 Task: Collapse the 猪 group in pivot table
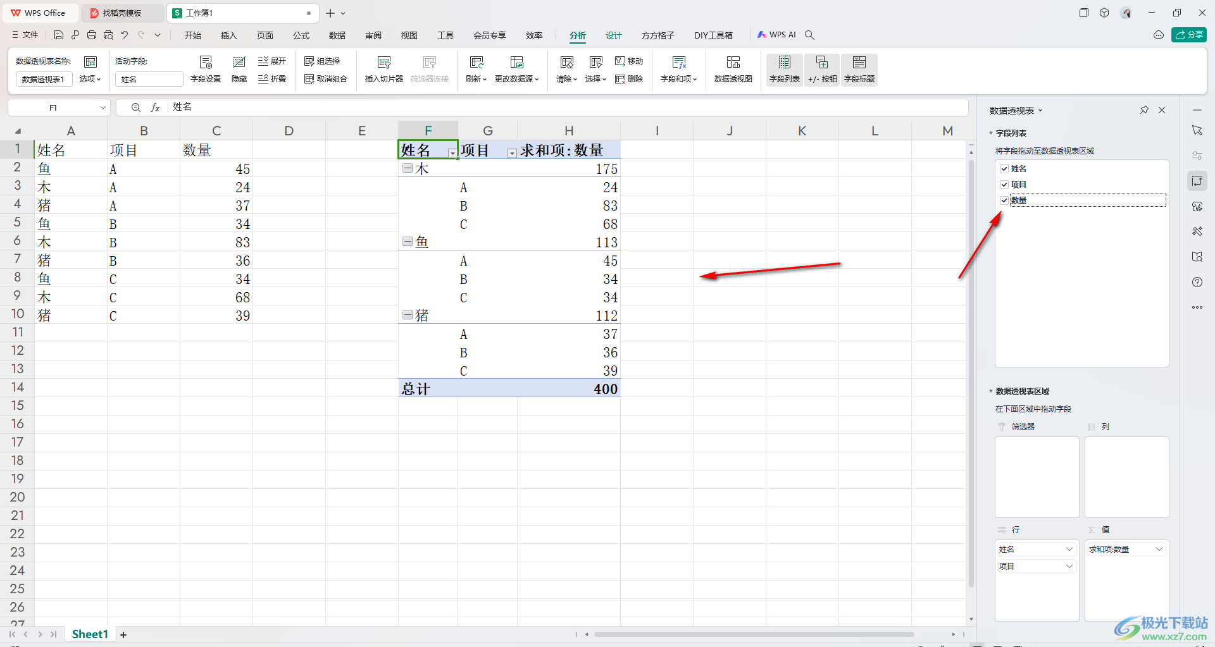[x=408, y=315]
